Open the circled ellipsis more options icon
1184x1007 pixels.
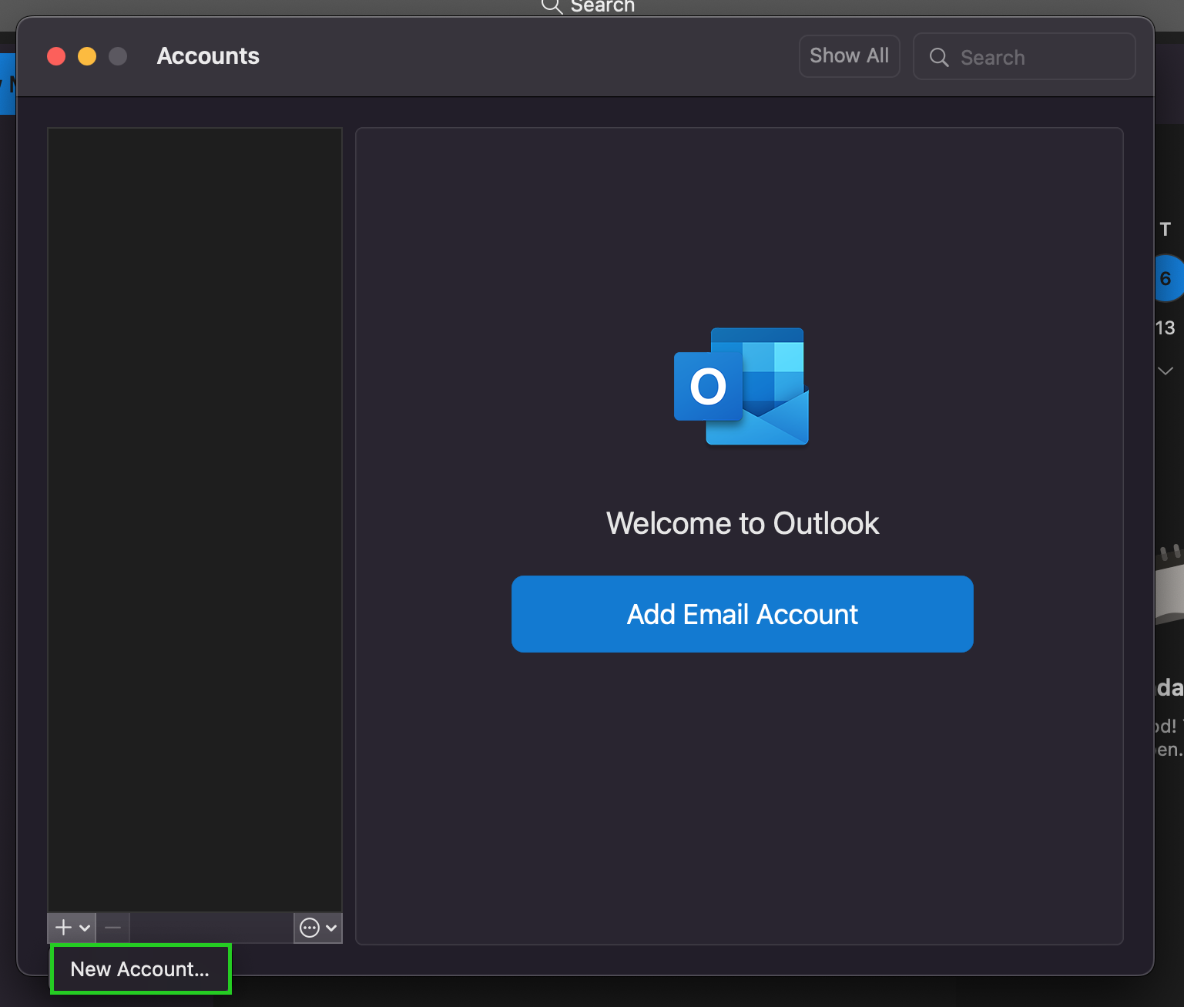click(x=310, y=928)
